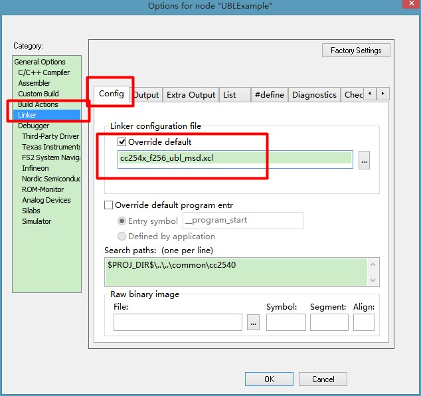Click the Segment input field

(329, 322)
